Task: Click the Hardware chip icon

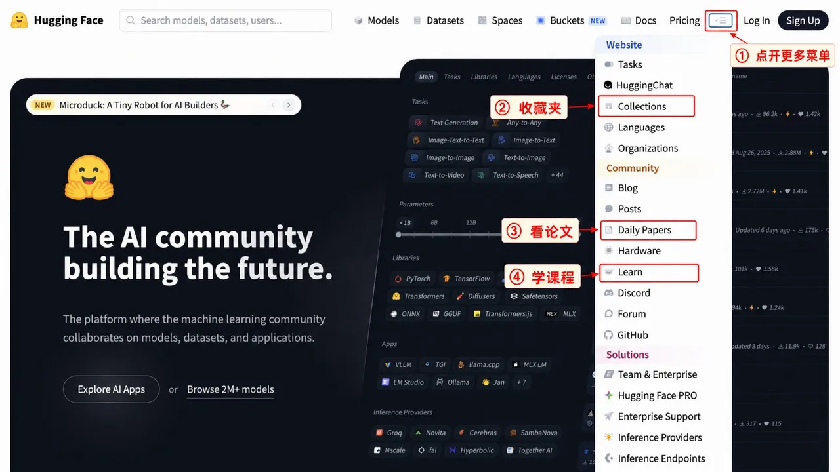Action: [x=609, y=251]
